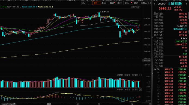Open 设置均线 moving average settings
189x105 pixels.
136,7
